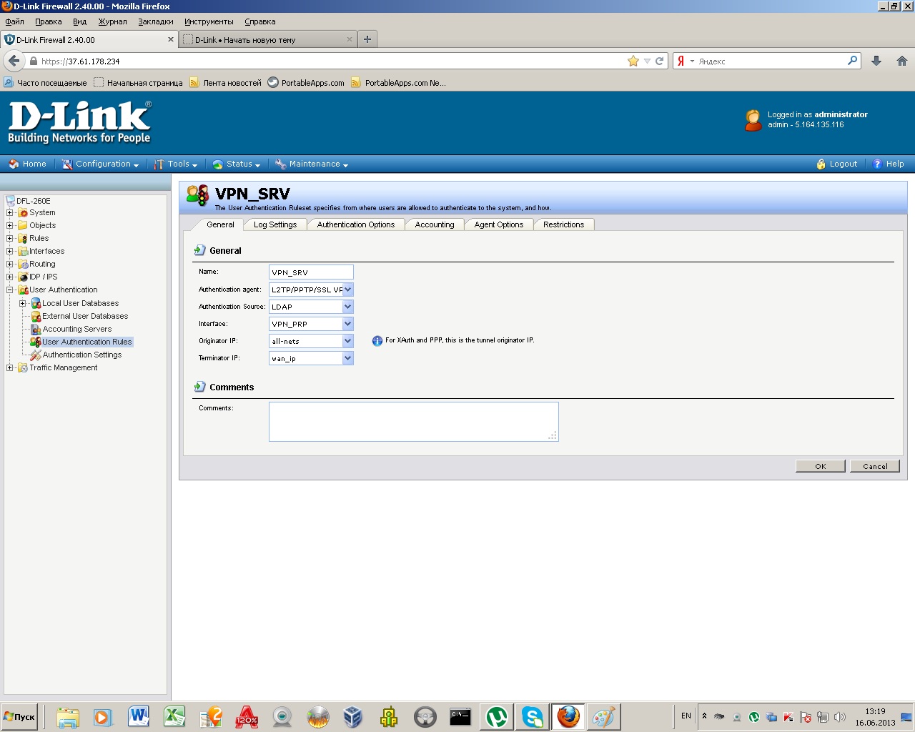
Task: Reload the page with the refresh icon
Action: [x=660, y=61]
